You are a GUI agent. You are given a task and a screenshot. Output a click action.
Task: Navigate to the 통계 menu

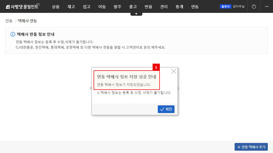point(179,7)
